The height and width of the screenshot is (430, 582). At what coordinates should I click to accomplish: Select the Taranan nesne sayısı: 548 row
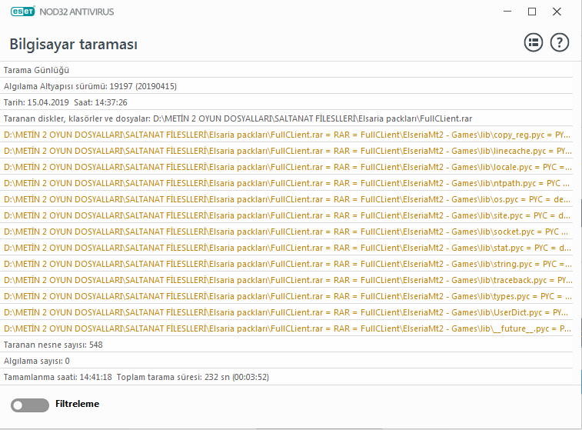click(287, 345)
